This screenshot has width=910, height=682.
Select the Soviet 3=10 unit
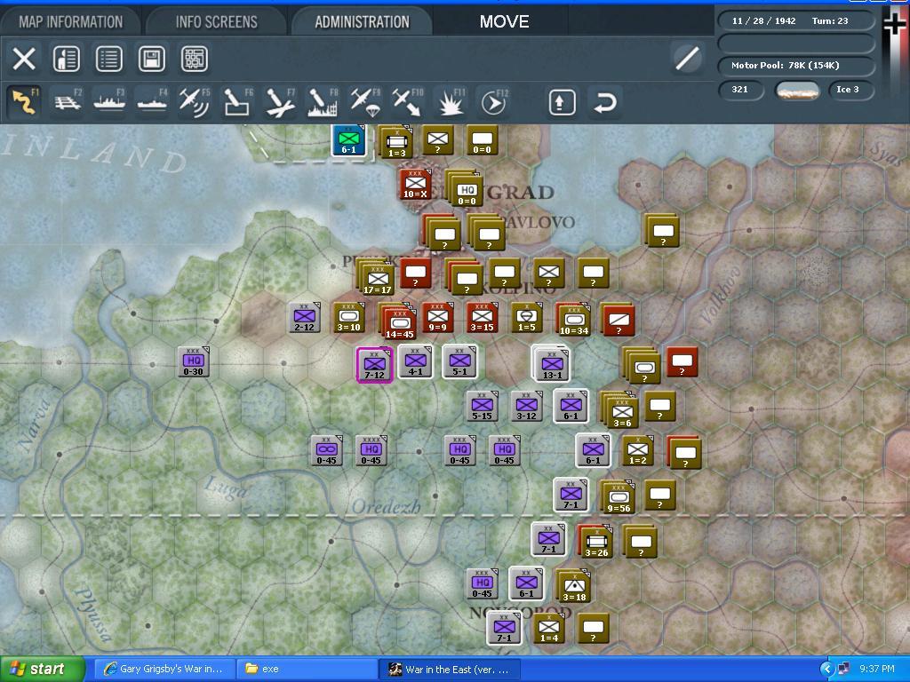(x=348, y=318)
